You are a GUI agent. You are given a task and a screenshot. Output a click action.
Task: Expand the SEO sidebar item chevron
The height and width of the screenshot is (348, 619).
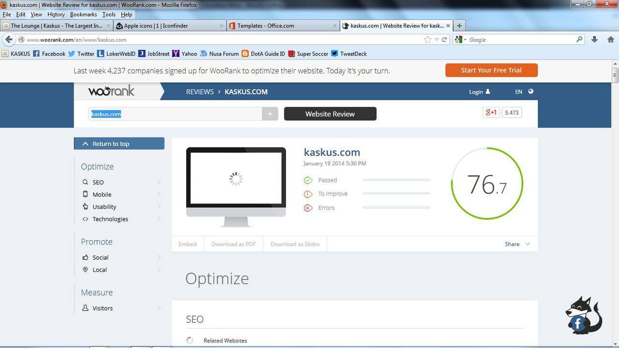[159, 182]
